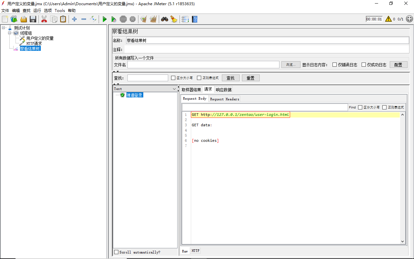Viewport: 414px width, 259px height.
Task: Select 察看结果树 tree item
Action: tap(30, 49)
